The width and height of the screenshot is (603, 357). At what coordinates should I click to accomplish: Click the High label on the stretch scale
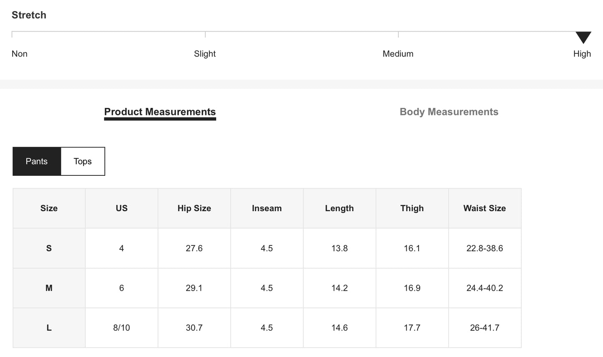click(x=582, y=54)
